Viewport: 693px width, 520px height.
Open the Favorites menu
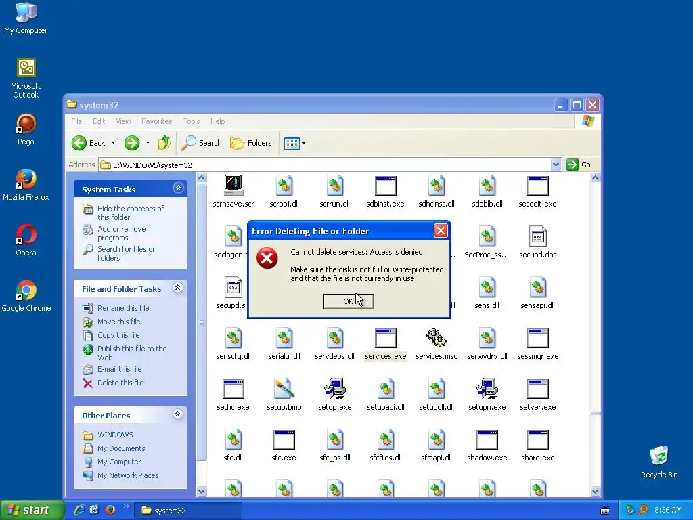(156, 121)
